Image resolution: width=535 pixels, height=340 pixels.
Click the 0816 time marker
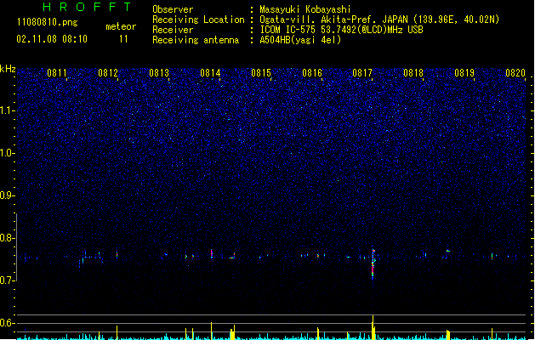[x=312, y=73]
